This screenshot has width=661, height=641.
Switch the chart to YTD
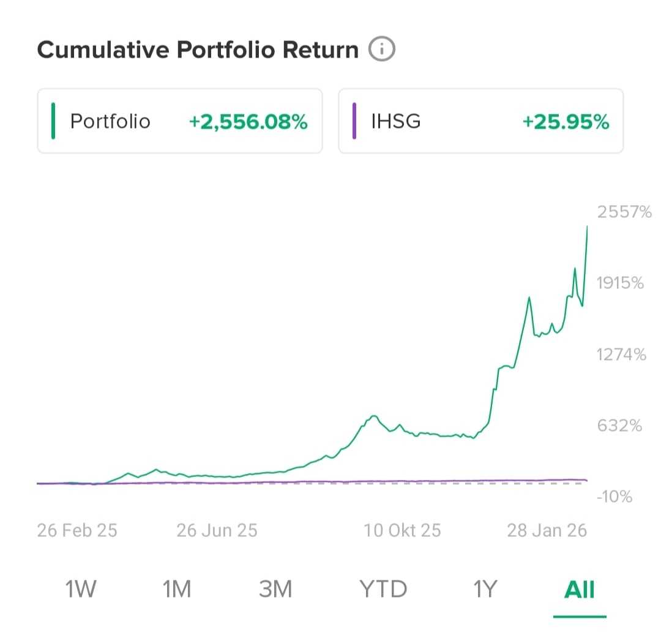pyautogui.click(x=383, y=589)
